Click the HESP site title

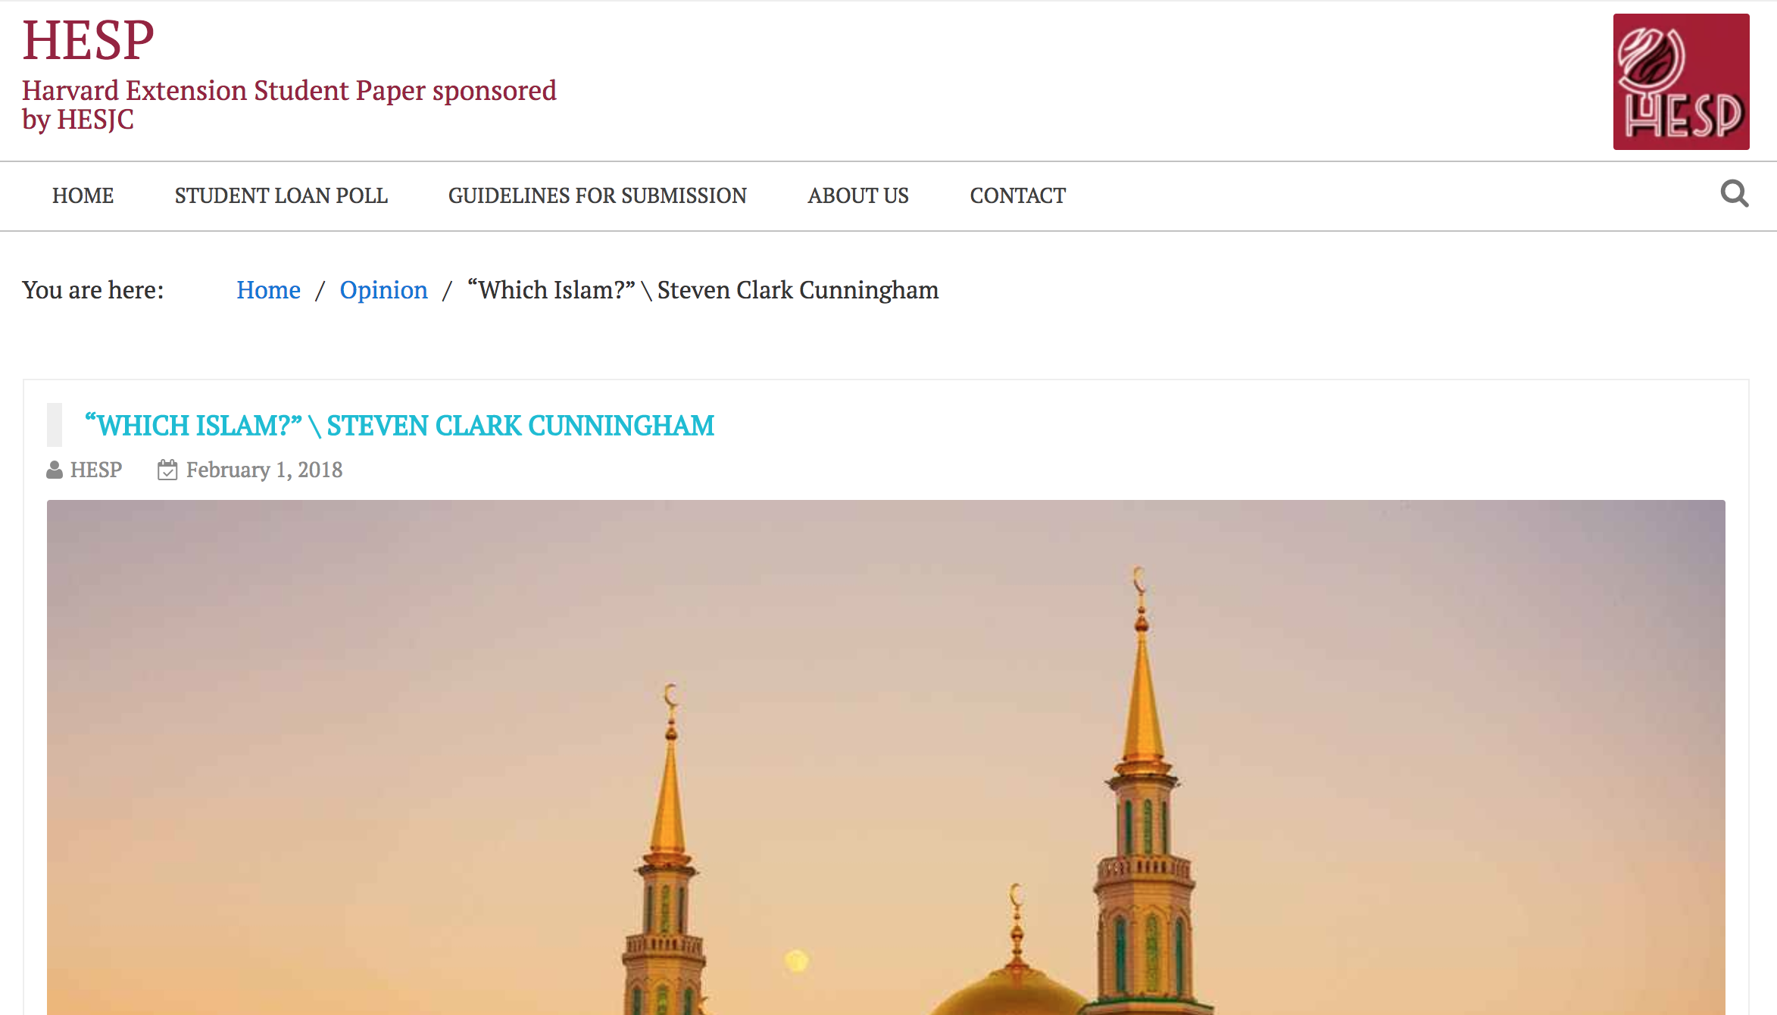tap(88, 41)
